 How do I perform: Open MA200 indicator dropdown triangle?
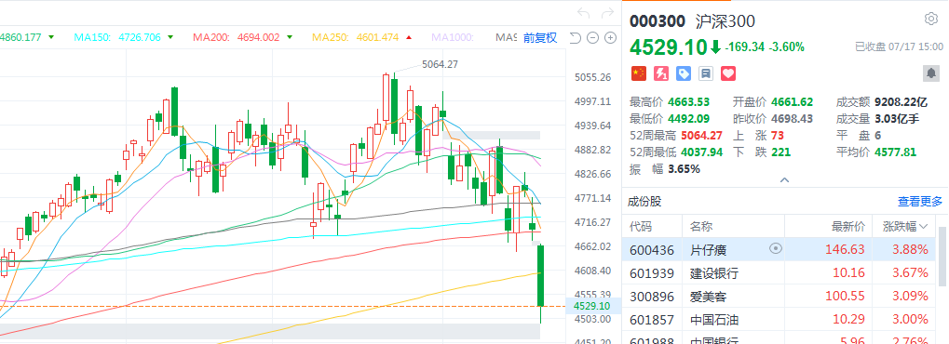[x=290, y=37]
